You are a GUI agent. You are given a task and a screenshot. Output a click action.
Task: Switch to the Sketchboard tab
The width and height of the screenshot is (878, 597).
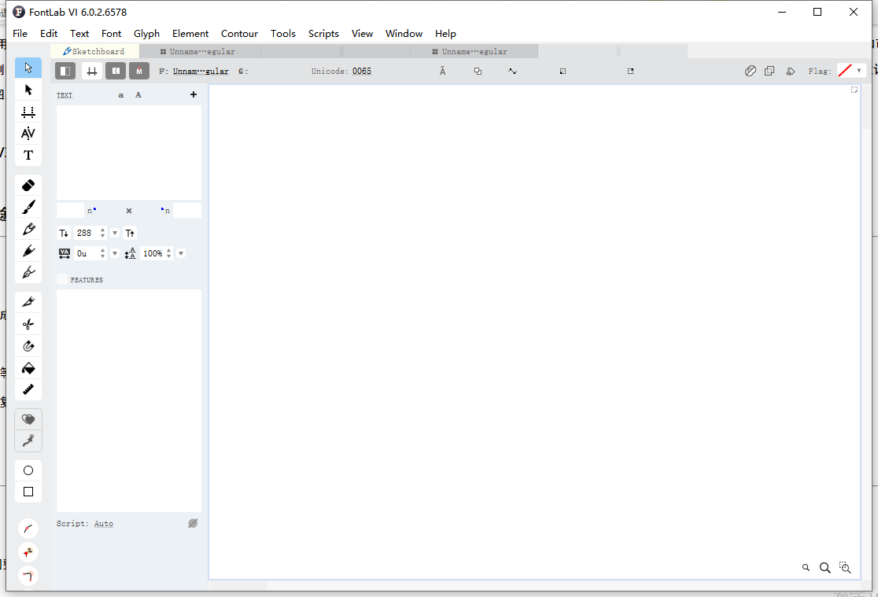tap(94, 51)
